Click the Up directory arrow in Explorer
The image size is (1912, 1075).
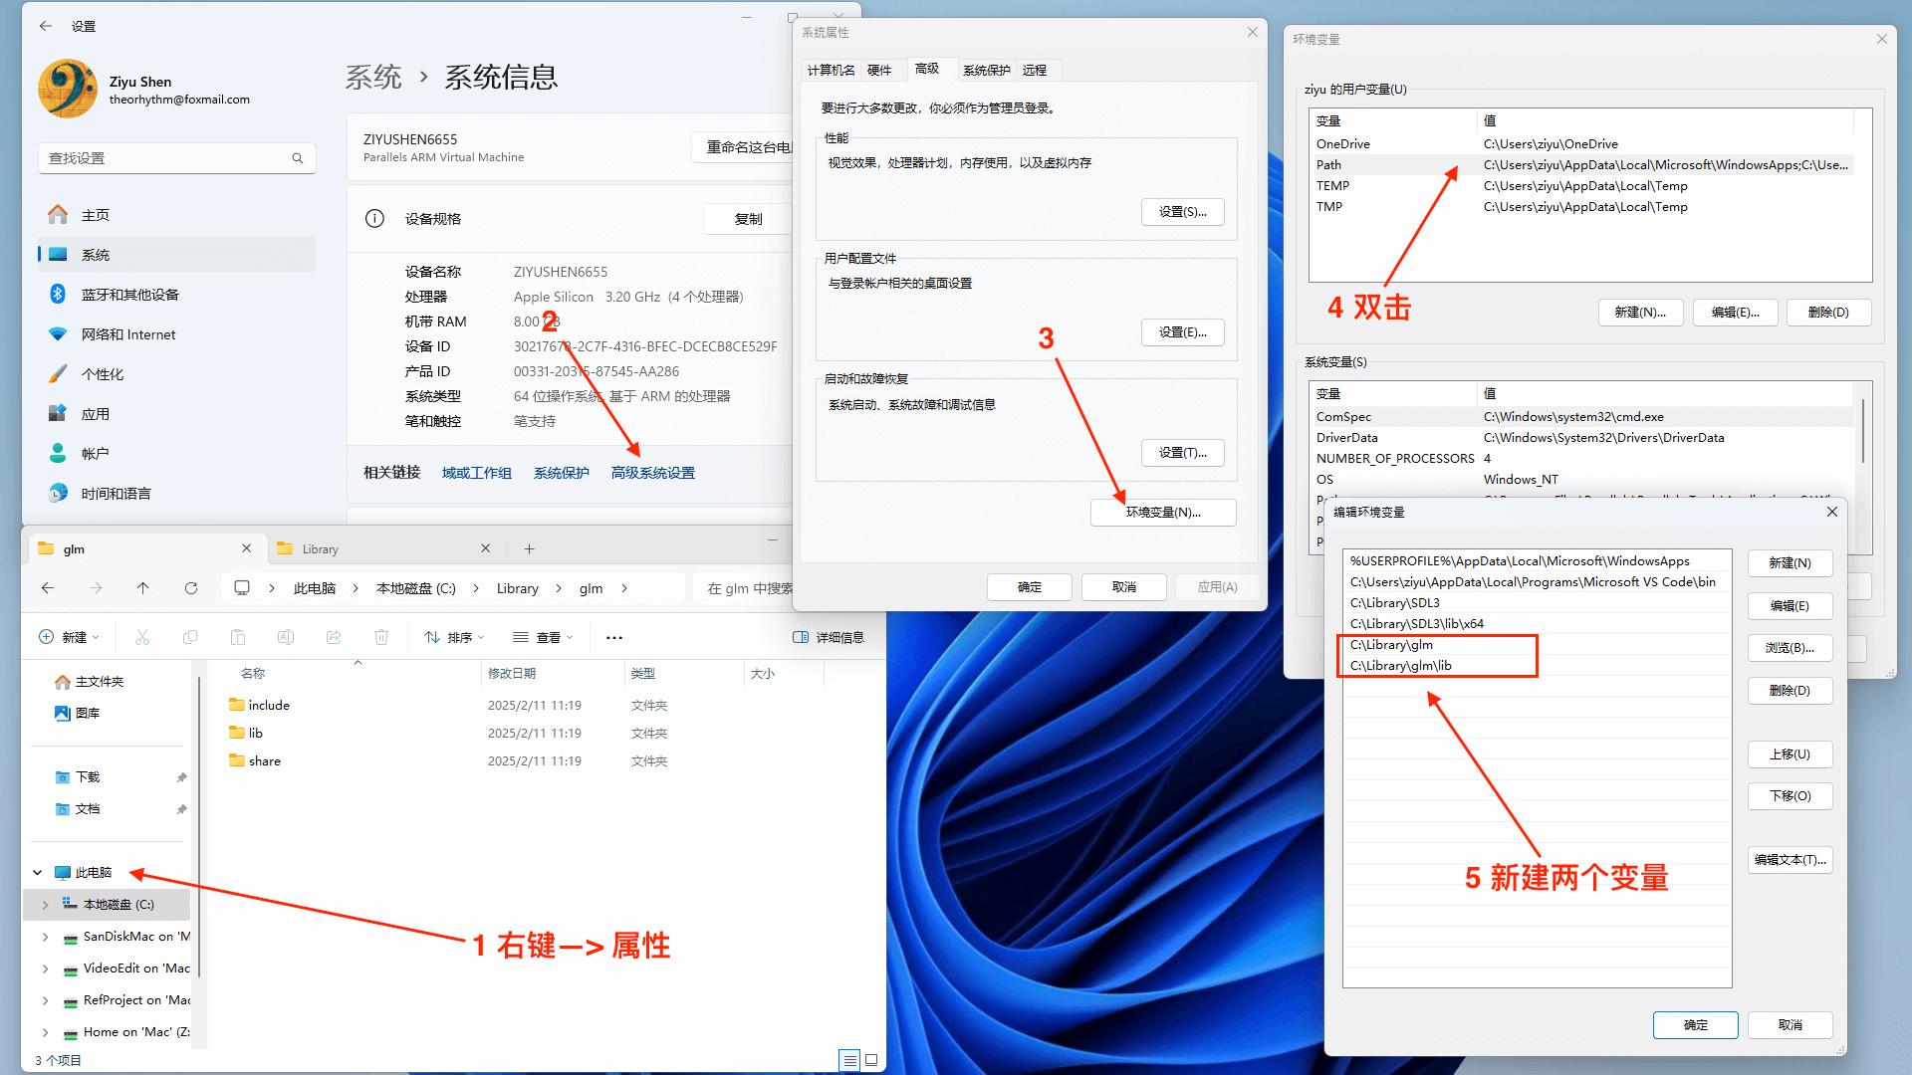[143, 588]
